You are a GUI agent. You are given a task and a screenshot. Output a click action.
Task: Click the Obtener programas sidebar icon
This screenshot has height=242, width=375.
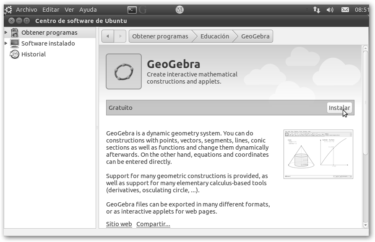[15, 33]
